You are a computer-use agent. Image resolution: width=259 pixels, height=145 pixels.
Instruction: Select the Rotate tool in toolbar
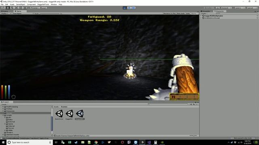click(12, 8)
